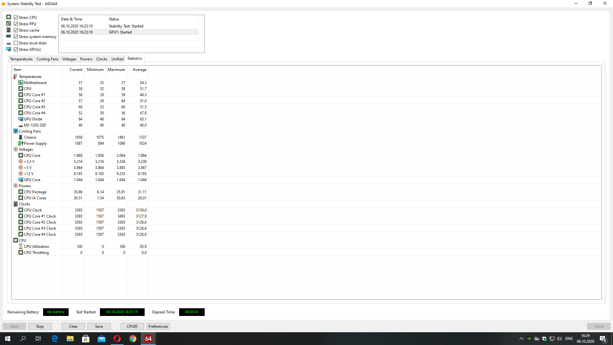Click the Power Supply fan icon
This screenshot has height=345, width=613.
point(21,143)
